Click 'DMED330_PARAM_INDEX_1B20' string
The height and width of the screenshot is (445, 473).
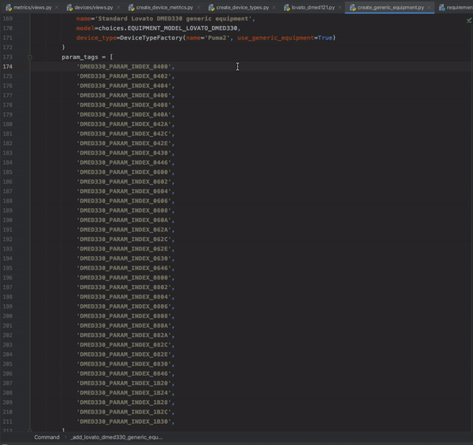coord(124,384)
